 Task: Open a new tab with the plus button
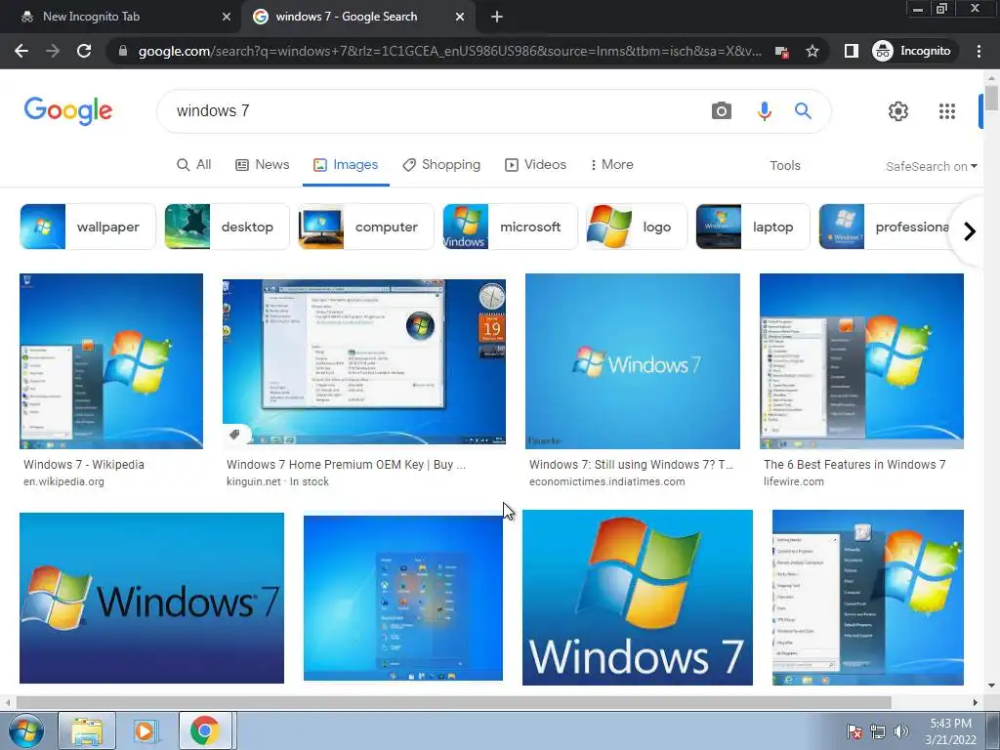pos(497,17)
